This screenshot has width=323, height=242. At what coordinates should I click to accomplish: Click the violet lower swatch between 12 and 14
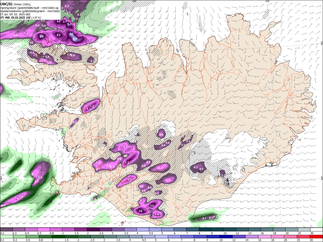pyautogui.click(x=239, y=236)
